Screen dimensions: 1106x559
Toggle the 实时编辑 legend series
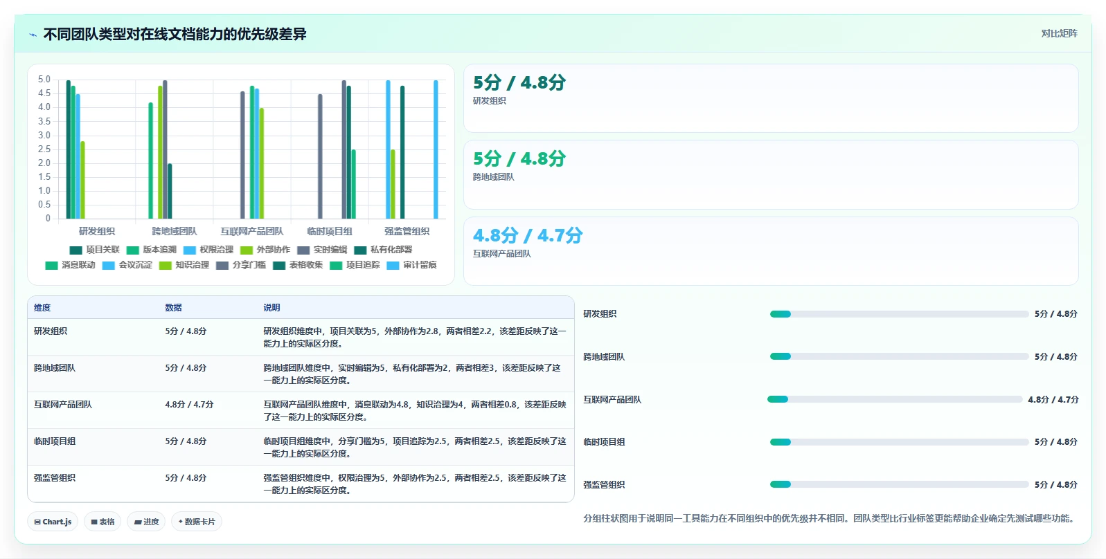pyautogui.click(x=322, y=250)
